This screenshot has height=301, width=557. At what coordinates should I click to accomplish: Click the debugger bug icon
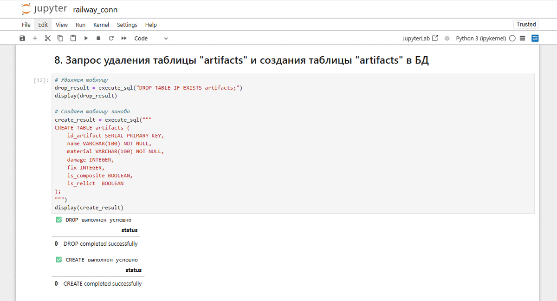[x=447, y=39]
